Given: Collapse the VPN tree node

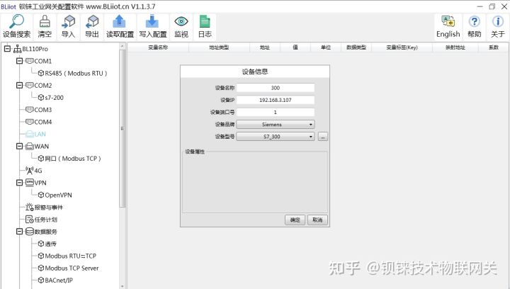Looking at the screenshot, I should pos(20,183).
